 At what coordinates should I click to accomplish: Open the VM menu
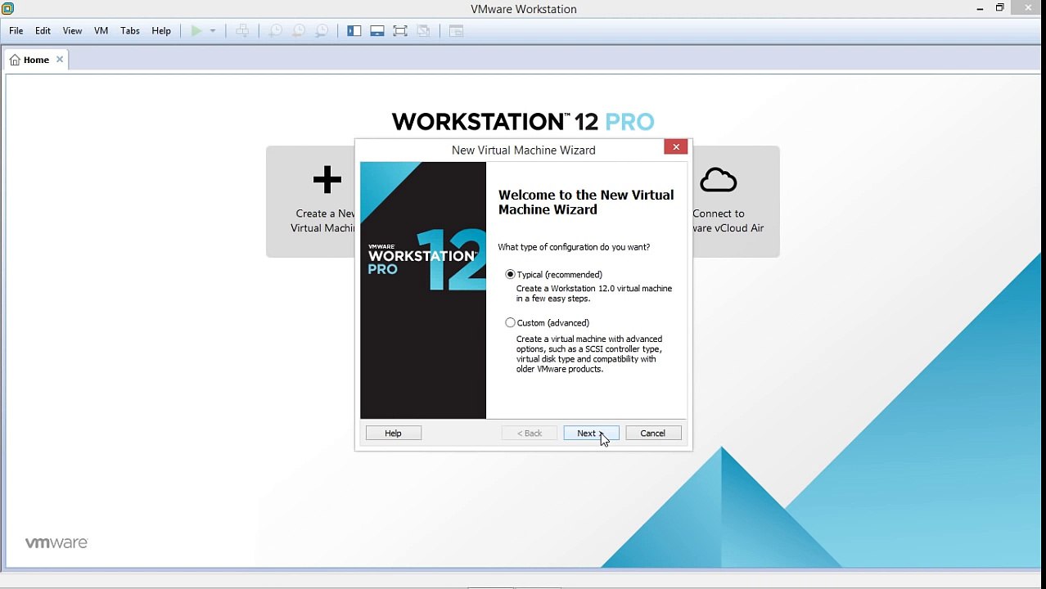[x=101, y=31]
